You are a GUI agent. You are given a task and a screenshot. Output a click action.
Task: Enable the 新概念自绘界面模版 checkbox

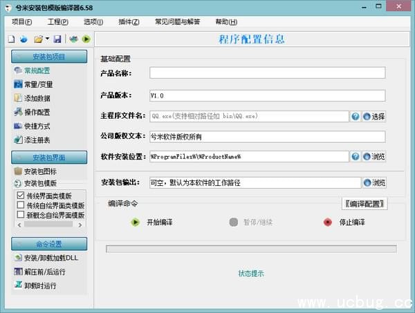[20, 216]
